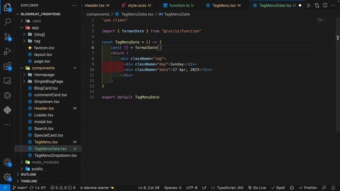The image size is (340, 191).
Task: Open errors and warnings problems indicator
Action: coord(63,188)
